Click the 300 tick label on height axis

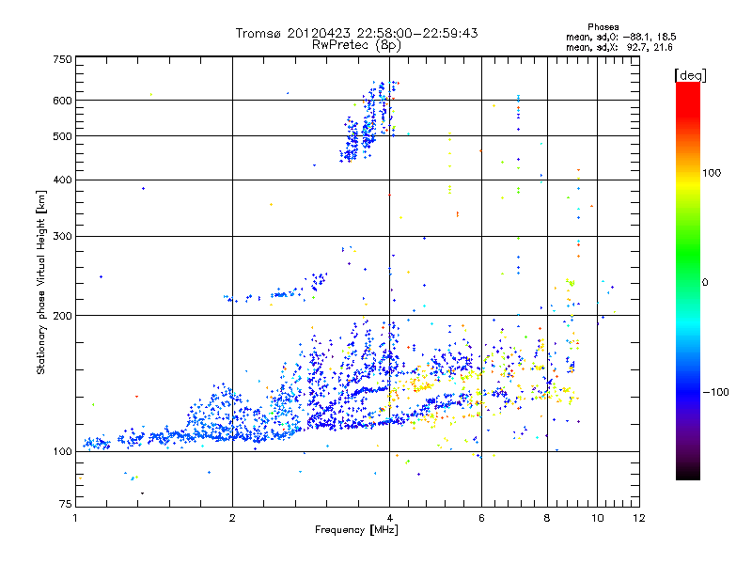pyautogui.click(x=62, y=236)
